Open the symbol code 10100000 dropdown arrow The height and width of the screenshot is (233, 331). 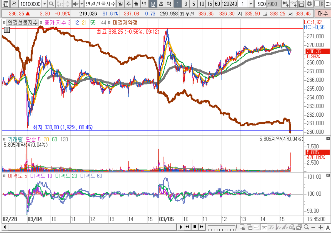pos(44,4)
